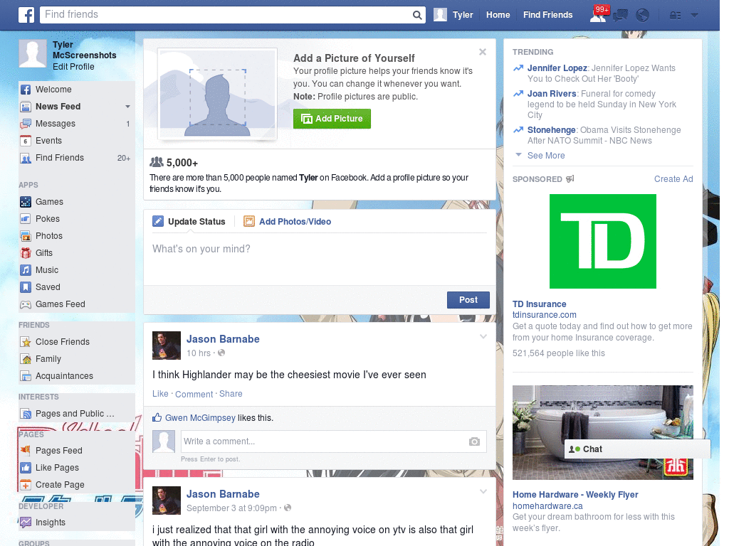Open the Chat bar
The width and height of the screenshot is (729, 546).
pos(637,449)
